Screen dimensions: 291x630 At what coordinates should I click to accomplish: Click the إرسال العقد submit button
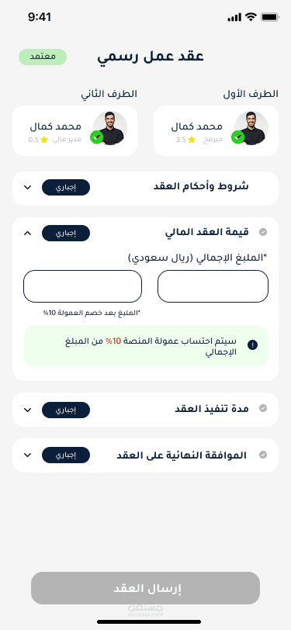[146, 588]
